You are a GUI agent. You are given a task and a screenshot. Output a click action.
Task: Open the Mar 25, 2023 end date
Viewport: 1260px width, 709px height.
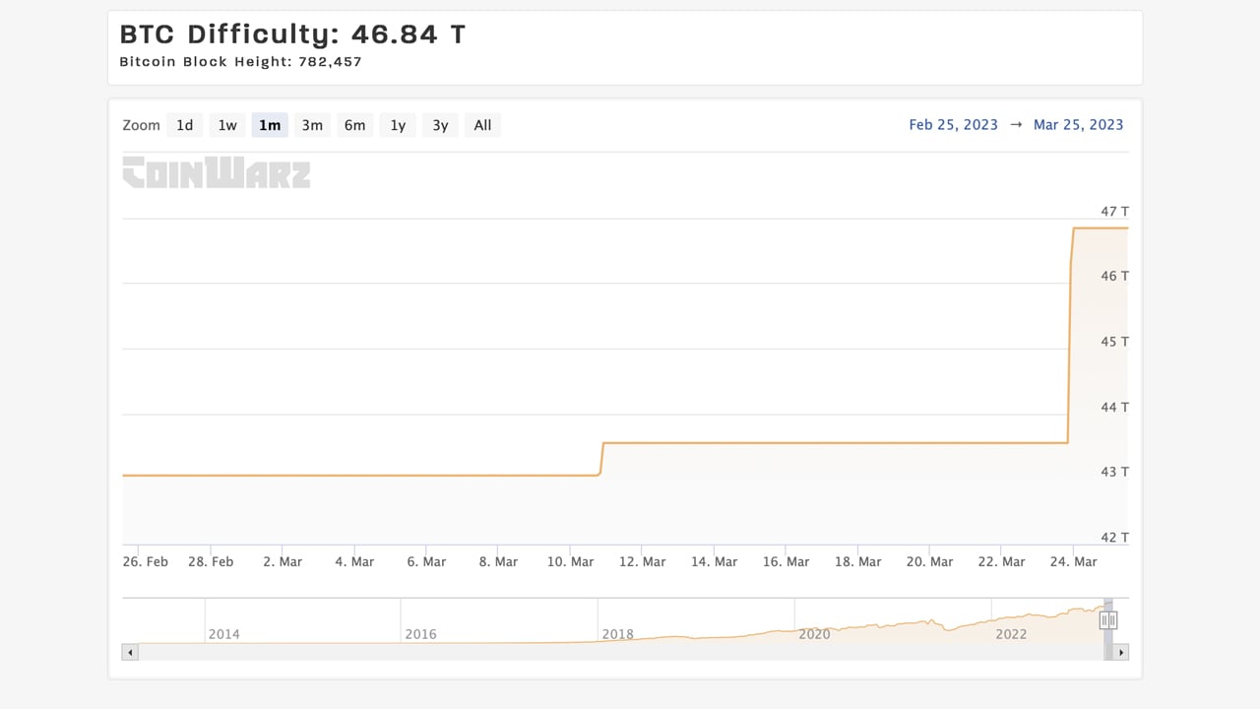[x=1078, y=125]
